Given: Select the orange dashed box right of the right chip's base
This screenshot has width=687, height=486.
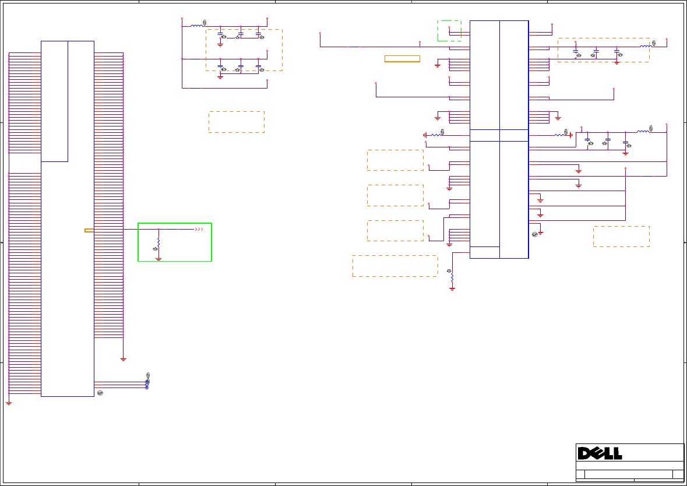Looking at the screenshot, I should coord(621,237).
